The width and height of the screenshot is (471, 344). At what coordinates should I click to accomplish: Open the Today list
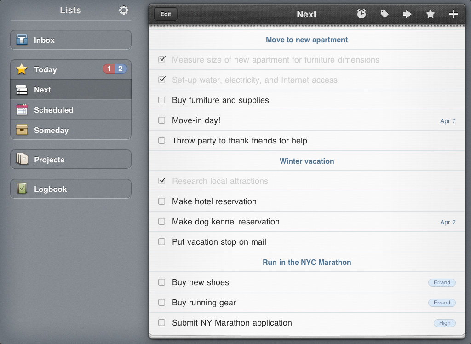click(x=70, y=69)
